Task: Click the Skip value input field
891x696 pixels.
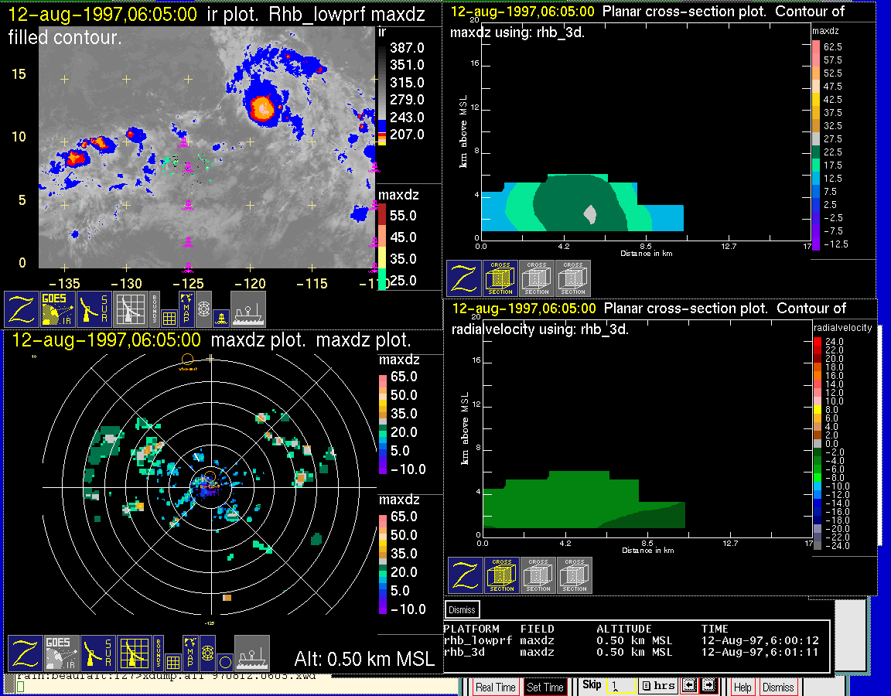Action: (620, 686)
